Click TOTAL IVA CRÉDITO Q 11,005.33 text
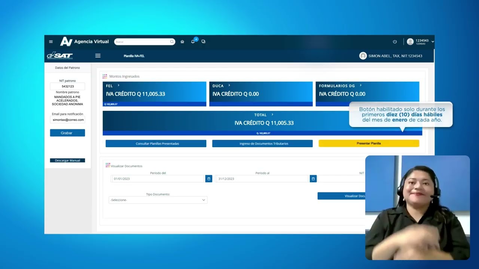The height and width of the screenshot is (269, 479). click(x=264, y=123)
